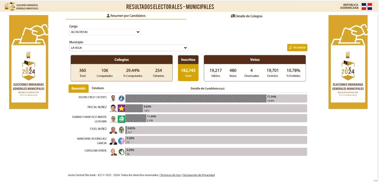The image size is (379, 182).
Task: Click the left elections 2024 banner
Action: tap(29, 62)
